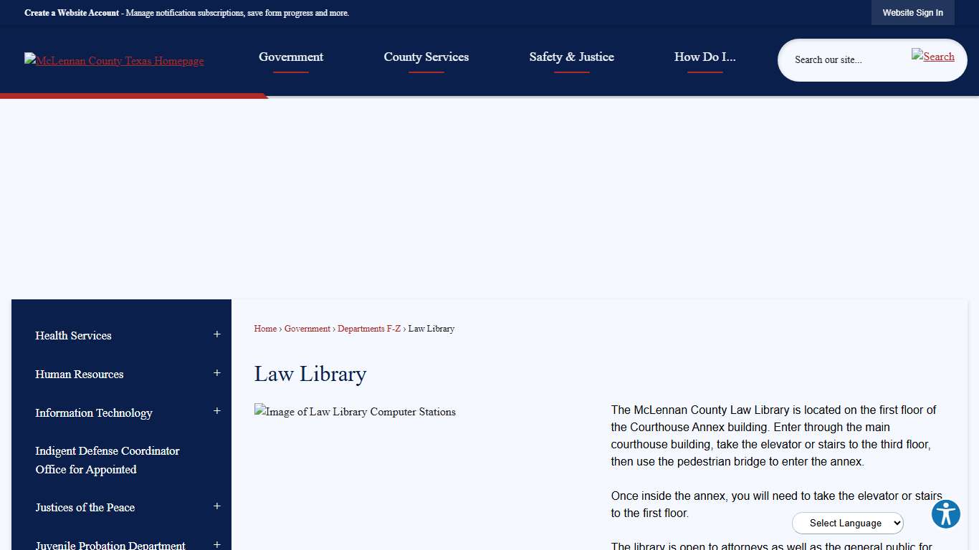The height and width of the screenshot is (550, 979).
Task: Open the Government menu
Action: point(290,57)
